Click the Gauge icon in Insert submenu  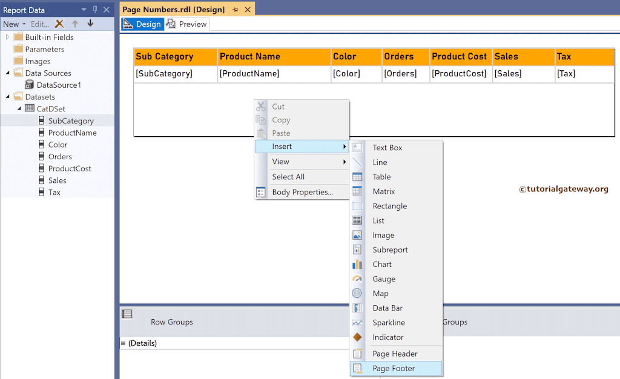(357, 279)
